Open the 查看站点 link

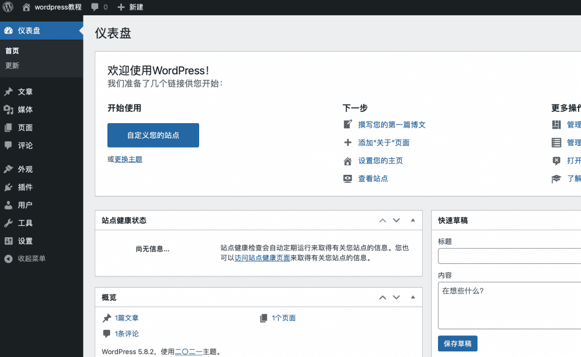pyautogui.click(x=373, y=179)
